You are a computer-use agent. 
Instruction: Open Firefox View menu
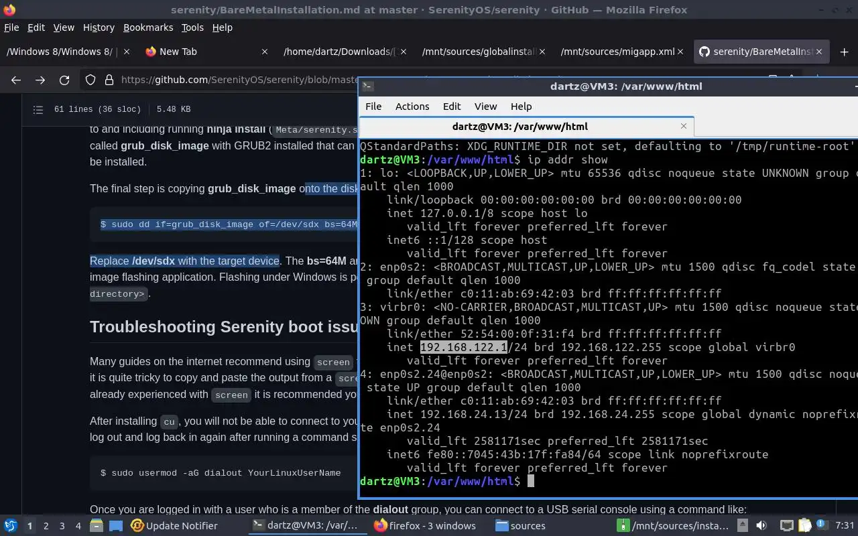tap(64, 27)
